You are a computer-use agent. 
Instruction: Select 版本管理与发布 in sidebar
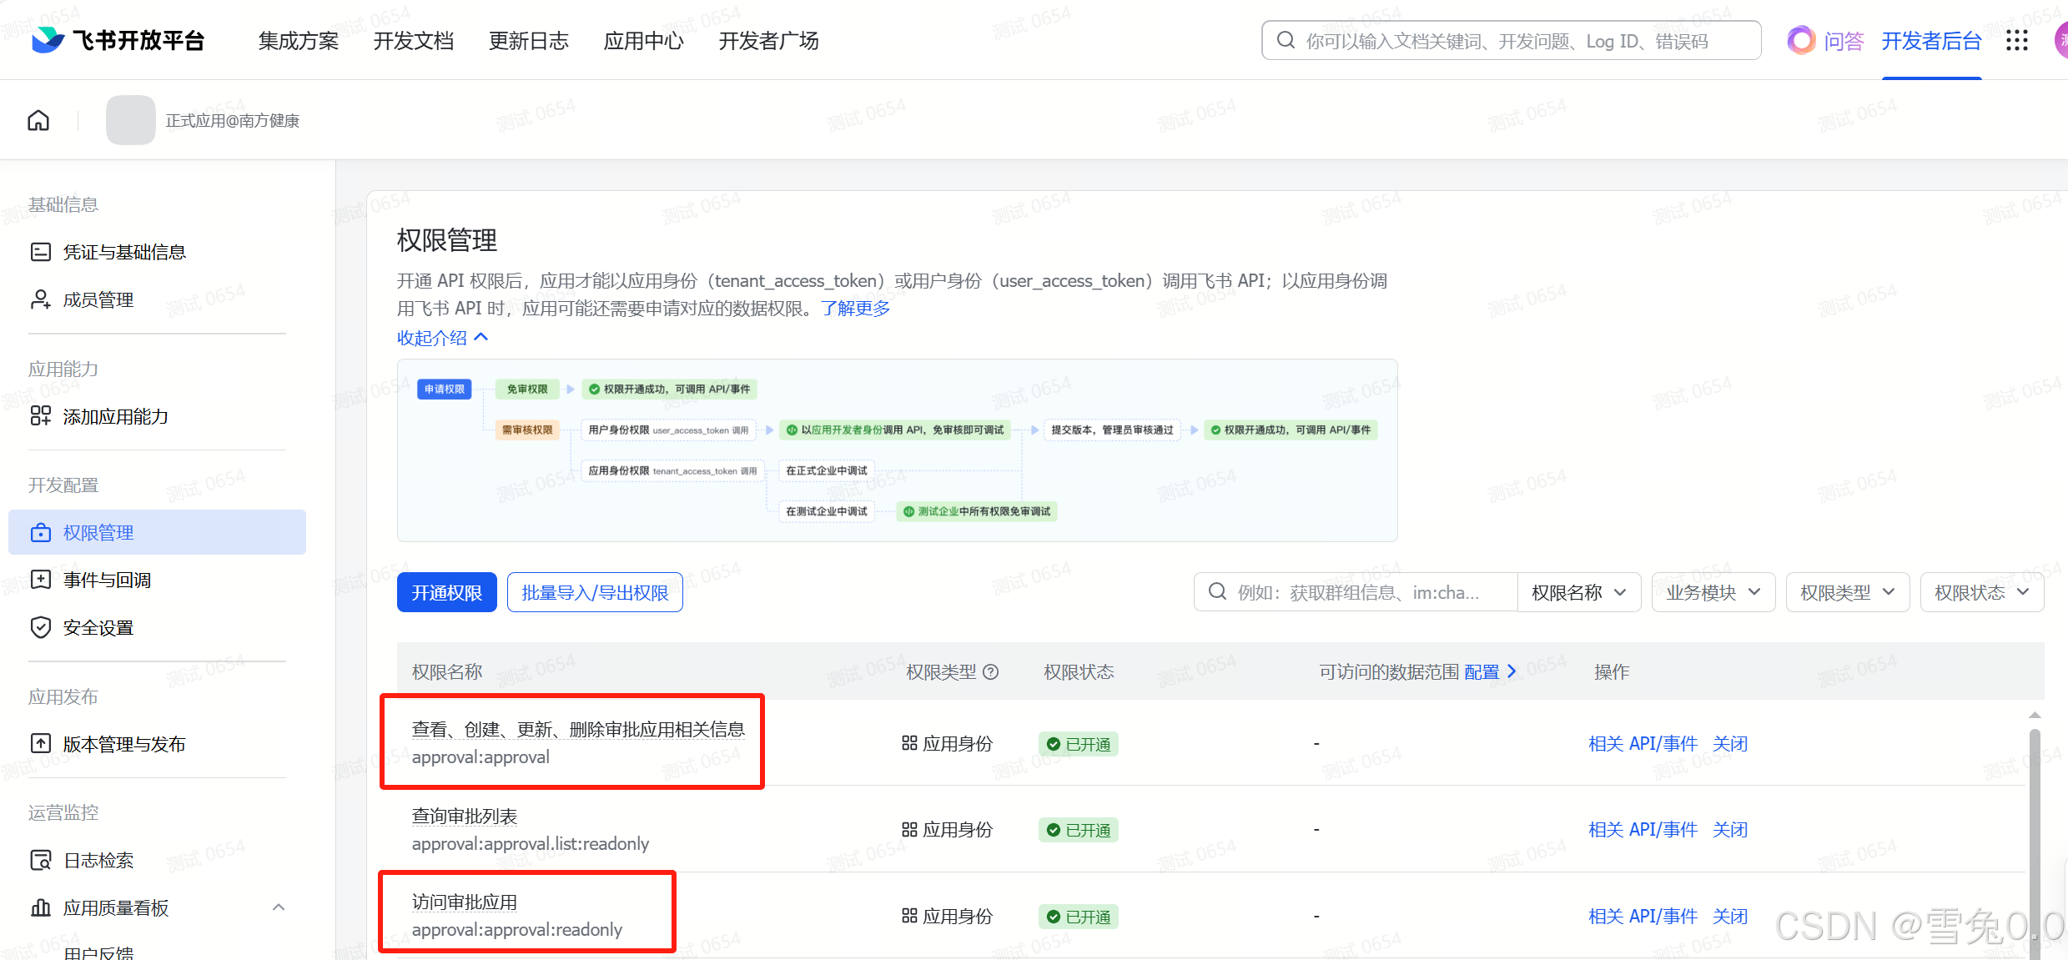pos(157,743)
